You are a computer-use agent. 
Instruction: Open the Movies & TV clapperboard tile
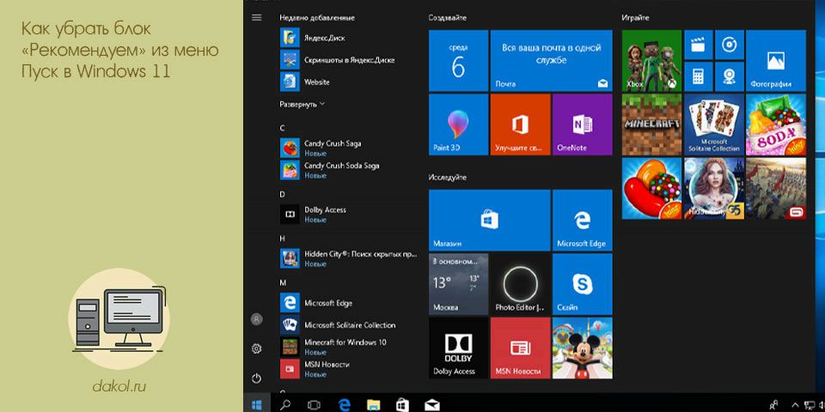[x=698, y=45]
